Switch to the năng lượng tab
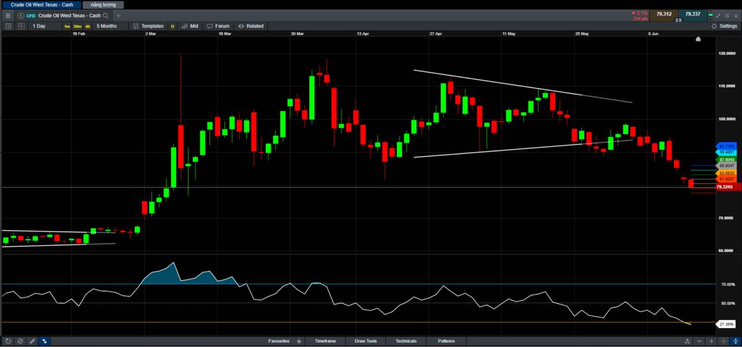The image size is (742, 347). 103,4
